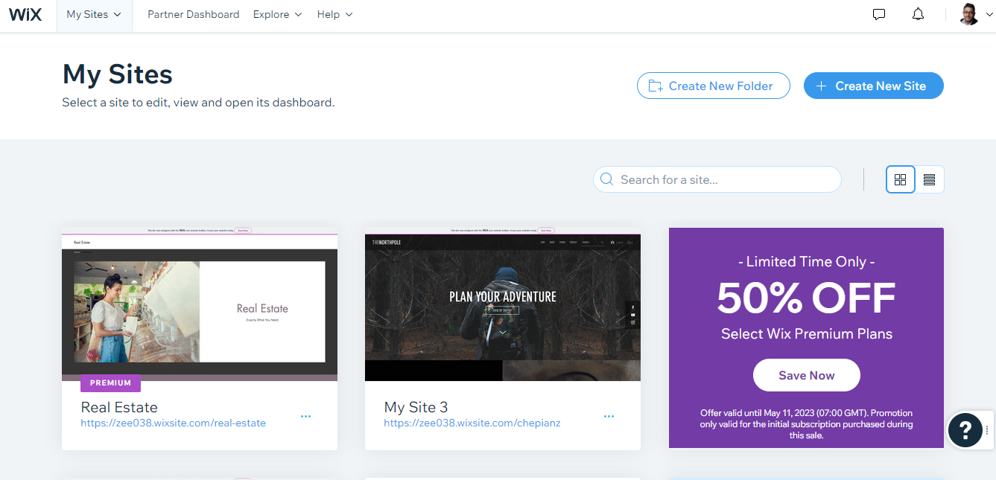This screenshot has width=996, height=480.
Task: Expand the Explore menu
Action: click(278, 15)
